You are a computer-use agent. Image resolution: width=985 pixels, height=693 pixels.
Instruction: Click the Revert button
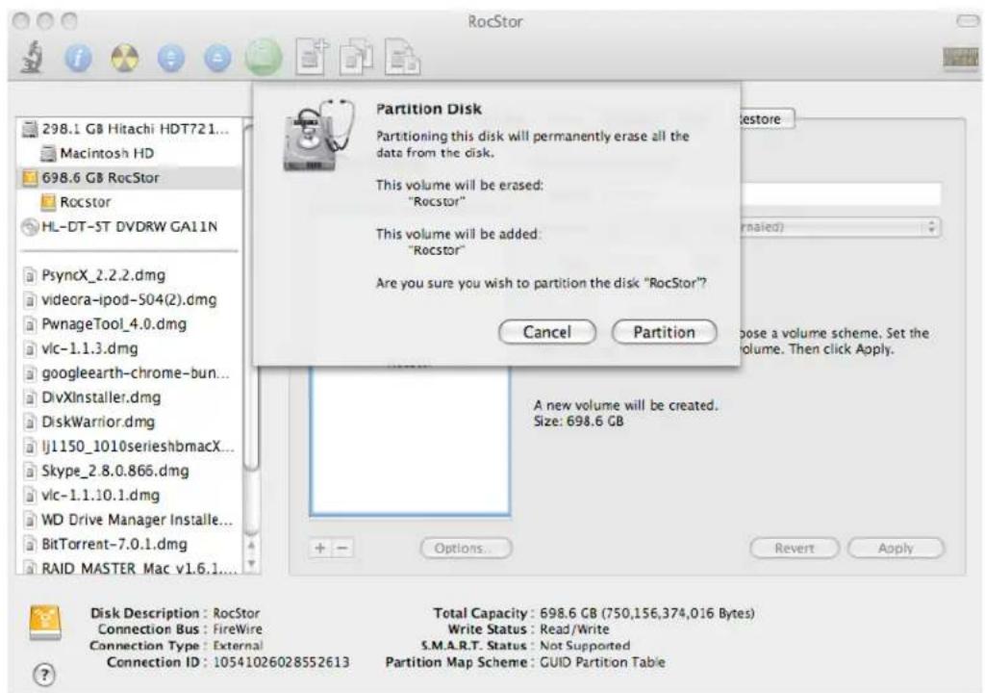pyautogui.click(x=794, y=549)
